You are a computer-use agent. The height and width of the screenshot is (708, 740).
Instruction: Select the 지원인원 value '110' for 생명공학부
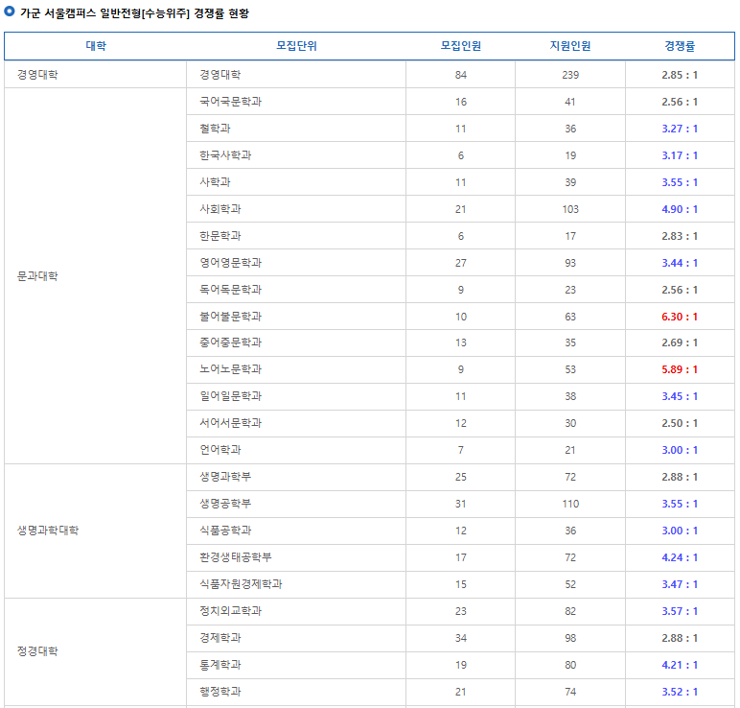(570, 504)
